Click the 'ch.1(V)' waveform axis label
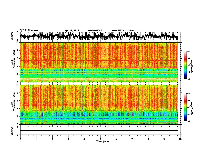The height and width of the screenshot is (156, 203). click(x=12, y=36)
